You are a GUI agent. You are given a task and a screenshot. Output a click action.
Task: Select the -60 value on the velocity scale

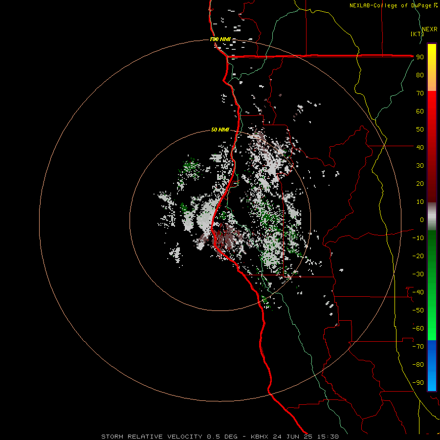pos(418,329)
